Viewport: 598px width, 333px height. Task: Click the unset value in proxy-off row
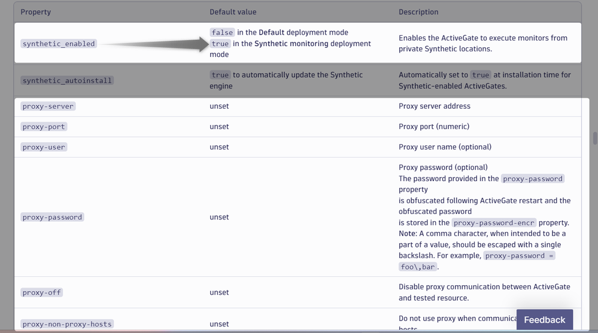(x=219, y=292)
